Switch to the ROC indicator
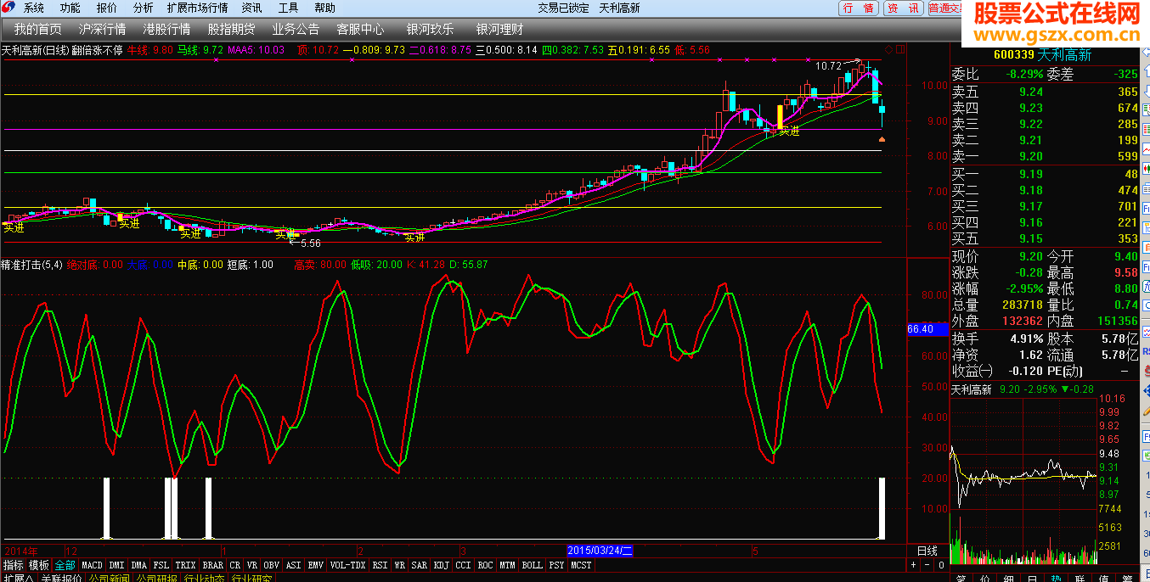Screen dimensions: 1150x582 (x=486, y=565)
